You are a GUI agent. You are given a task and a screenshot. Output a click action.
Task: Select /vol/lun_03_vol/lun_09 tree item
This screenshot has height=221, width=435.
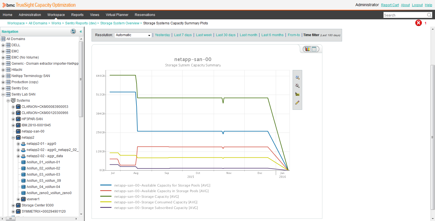[44, 181]
